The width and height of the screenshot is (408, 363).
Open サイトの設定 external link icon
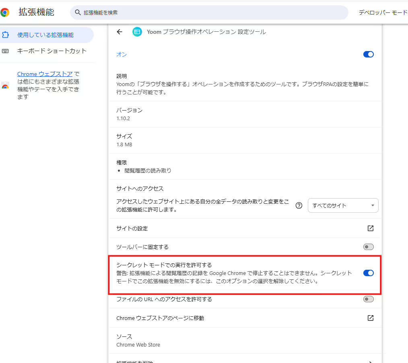tap(371, 228)
